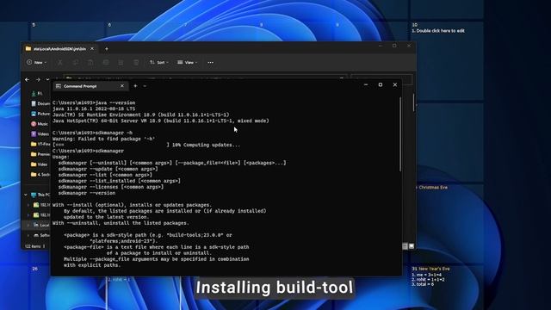
Task: Click 'Double click here to edit' calendar note
Action: [x=438, y=31]
